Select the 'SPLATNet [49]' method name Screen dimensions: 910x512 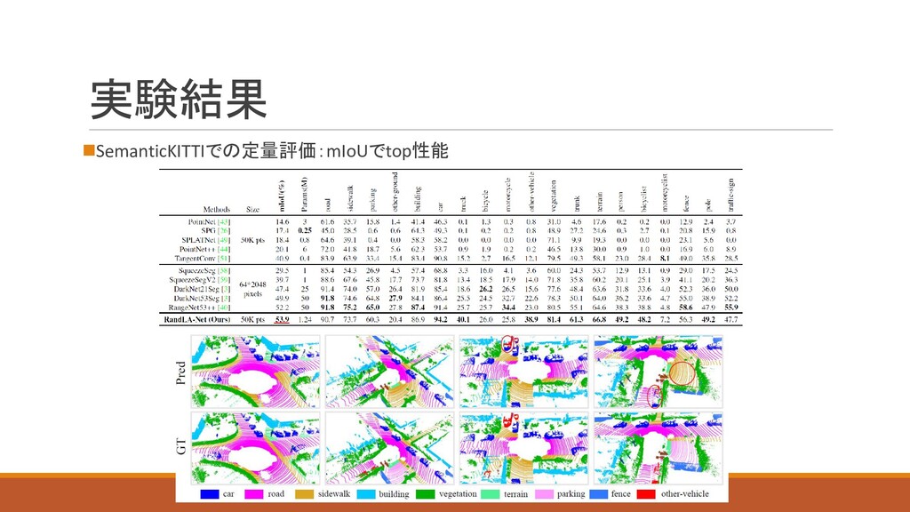coord(206,240)
